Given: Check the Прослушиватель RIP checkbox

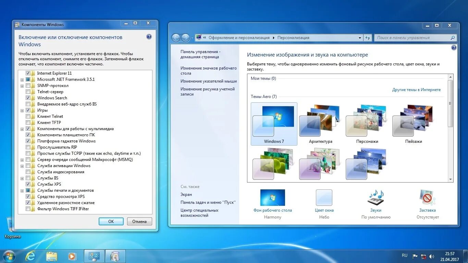Looking at the screenshot, I should (28, 147).
